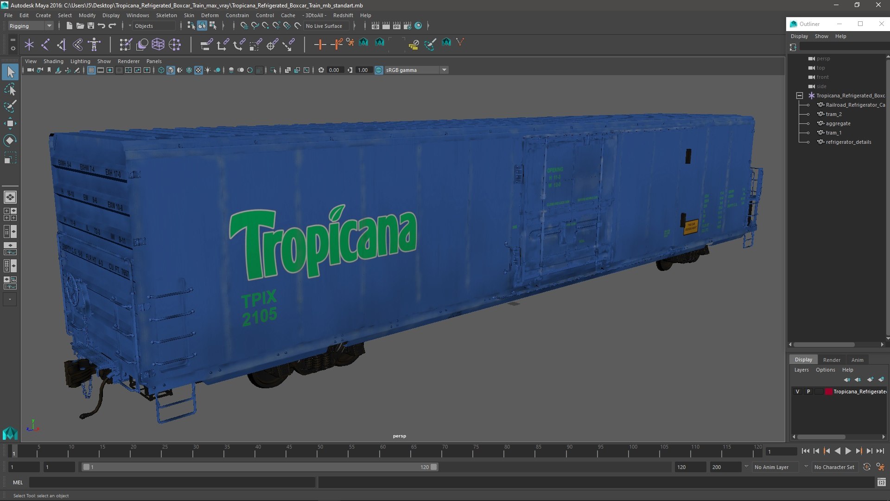This screenshot has width=890, height=501.
Task: Click the Outliner horizontal scrollbar
Action: [824, 345]
